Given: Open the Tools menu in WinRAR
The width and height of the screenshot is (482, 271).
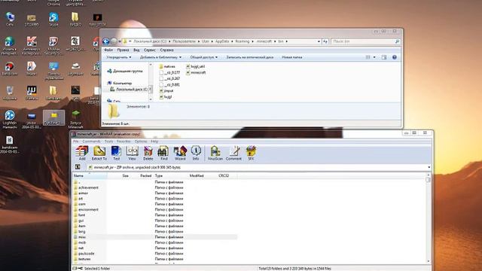Looking at the screenshot, I should point(108,142).
